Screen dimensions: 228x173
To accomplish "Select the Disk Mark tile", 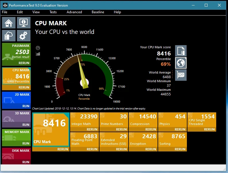I will 16,153.
